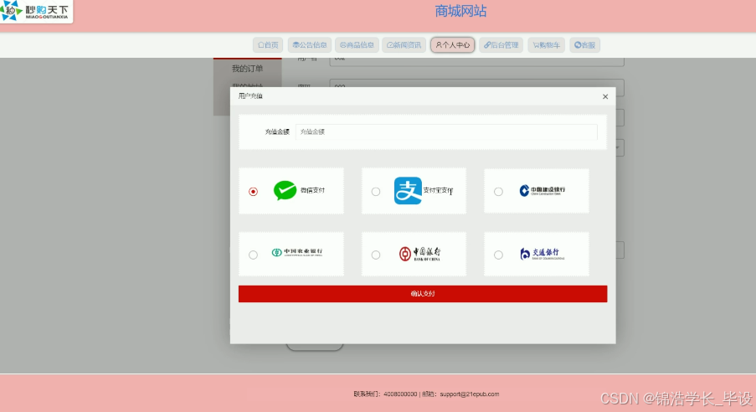
Task: Choose Agricultural Bank of China radio option
Action: pyautogui.click(x=253, y=255)
